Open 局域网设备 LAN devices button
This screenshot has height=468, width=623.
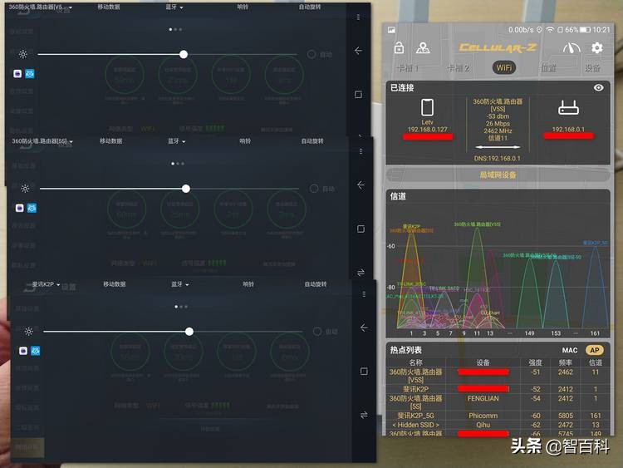coord(498,175)
